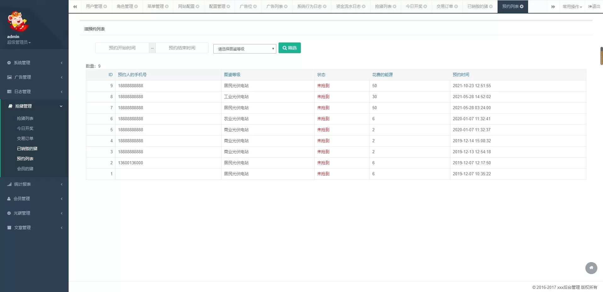Open the 超级管理员 user dropdown
The width and height of the screenshot is (603, 292).
point(19,42)
